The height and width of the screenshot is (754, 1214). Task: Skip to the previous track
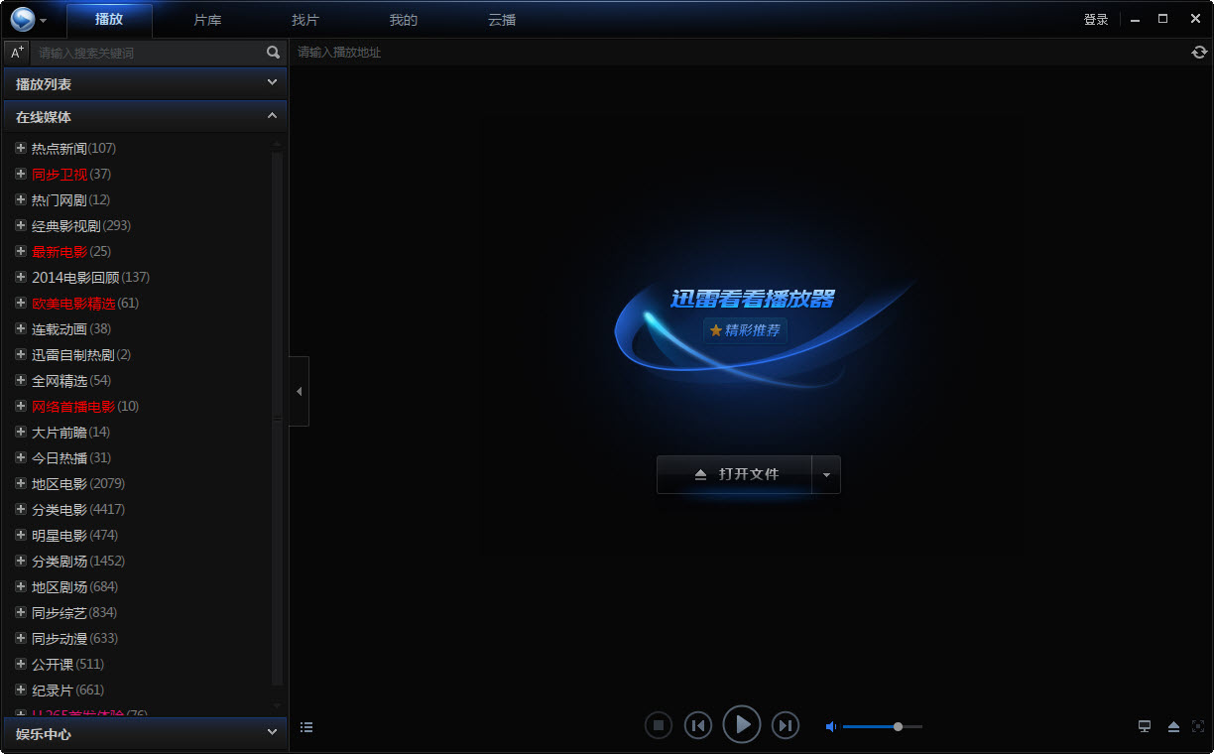coord(698,726)
